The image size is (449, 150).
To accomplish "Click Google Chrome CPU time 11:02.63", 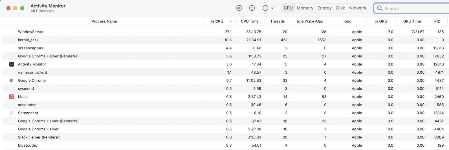I will tap(254, 80).
